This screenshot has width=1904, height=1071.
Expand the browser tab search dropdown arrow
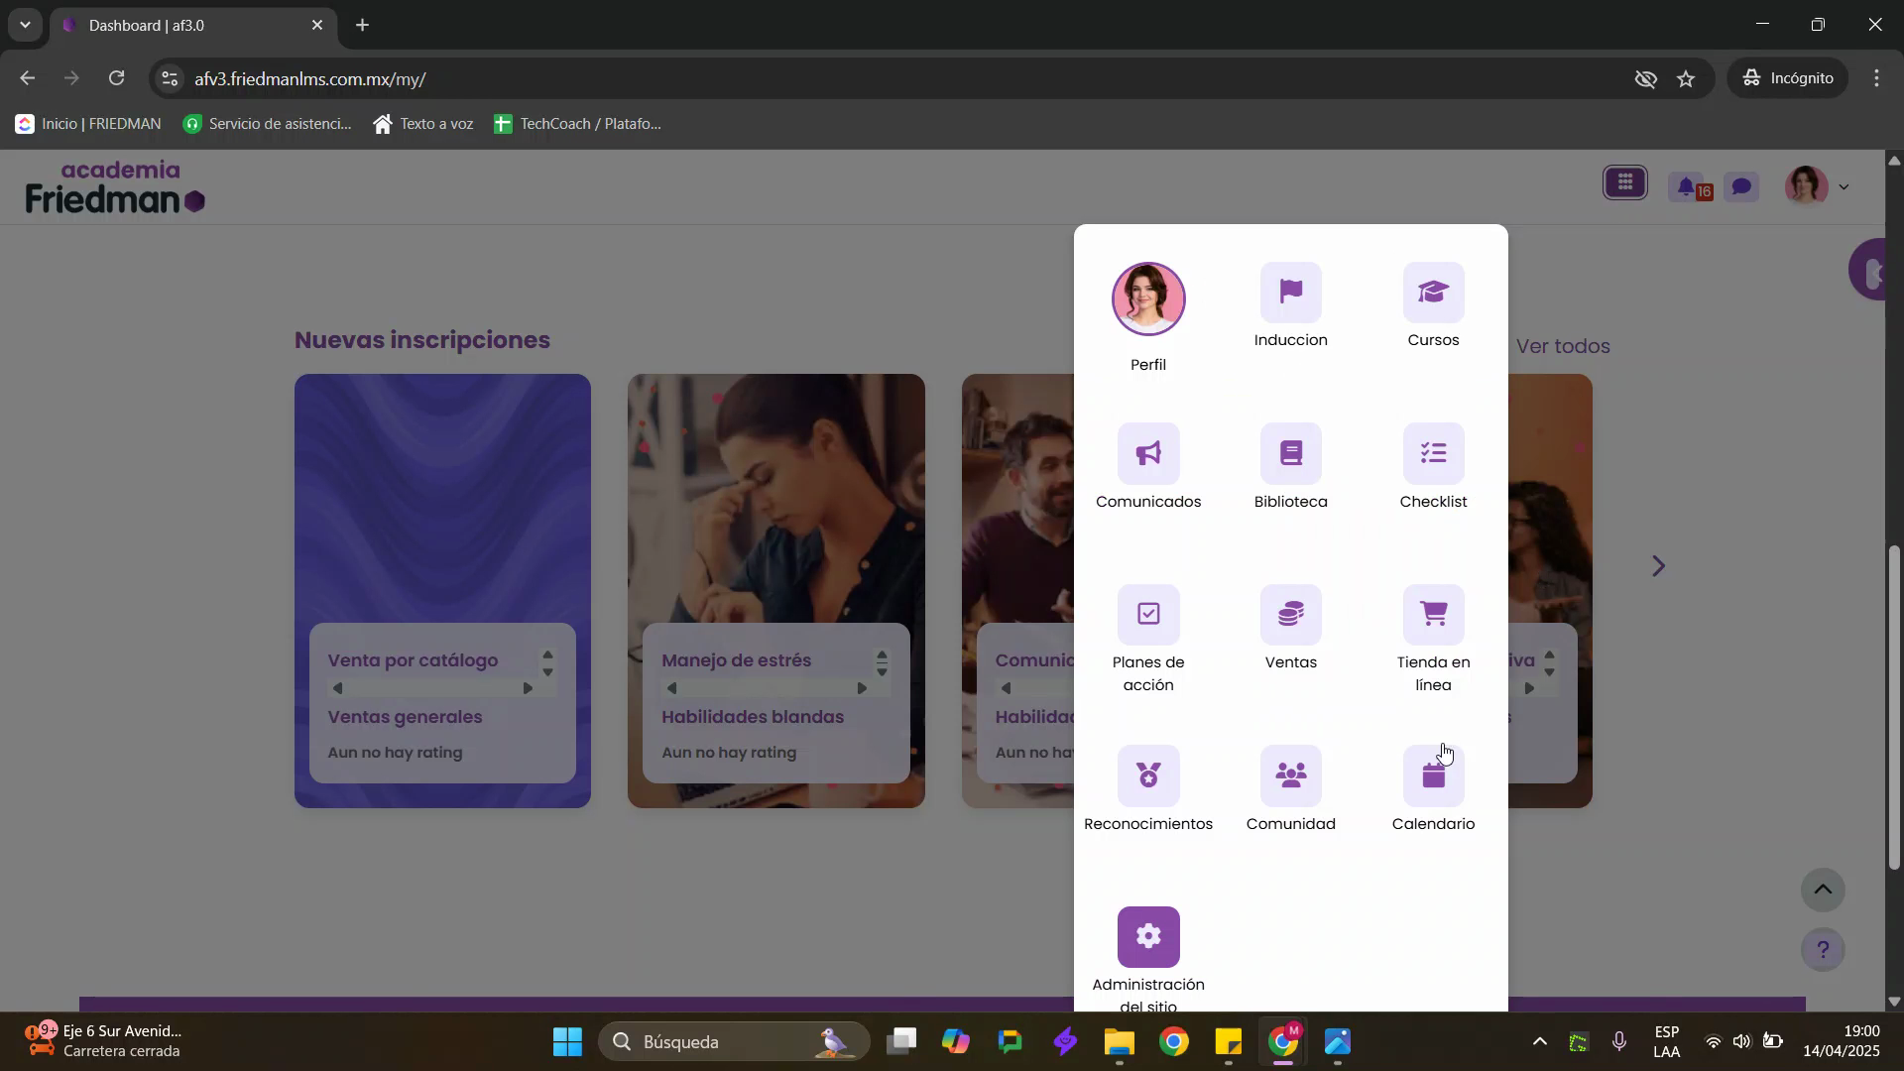25,25
